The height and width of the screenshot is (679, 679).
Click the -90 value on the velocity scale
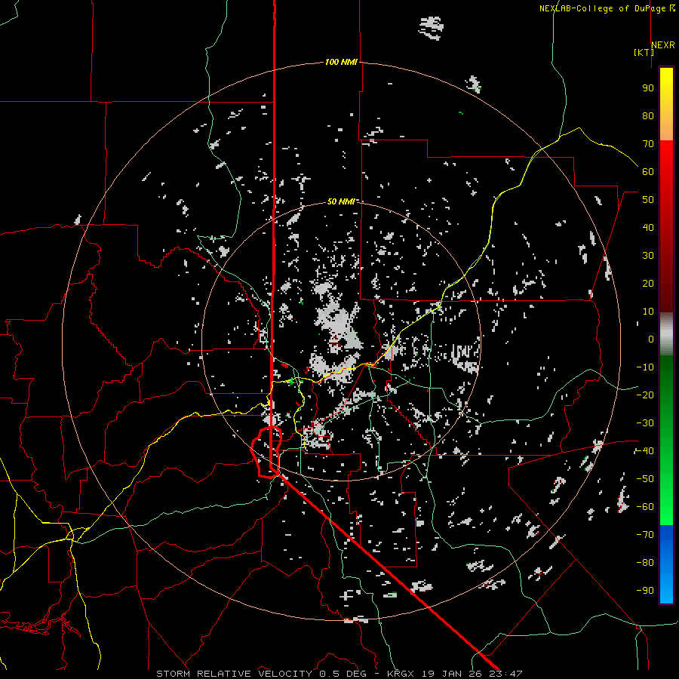(x=645, y=591)
